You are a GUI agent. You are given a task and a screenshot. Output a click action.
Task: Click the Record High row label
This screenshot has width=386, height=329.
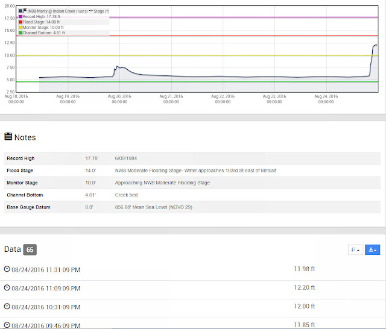click(21, 158)
